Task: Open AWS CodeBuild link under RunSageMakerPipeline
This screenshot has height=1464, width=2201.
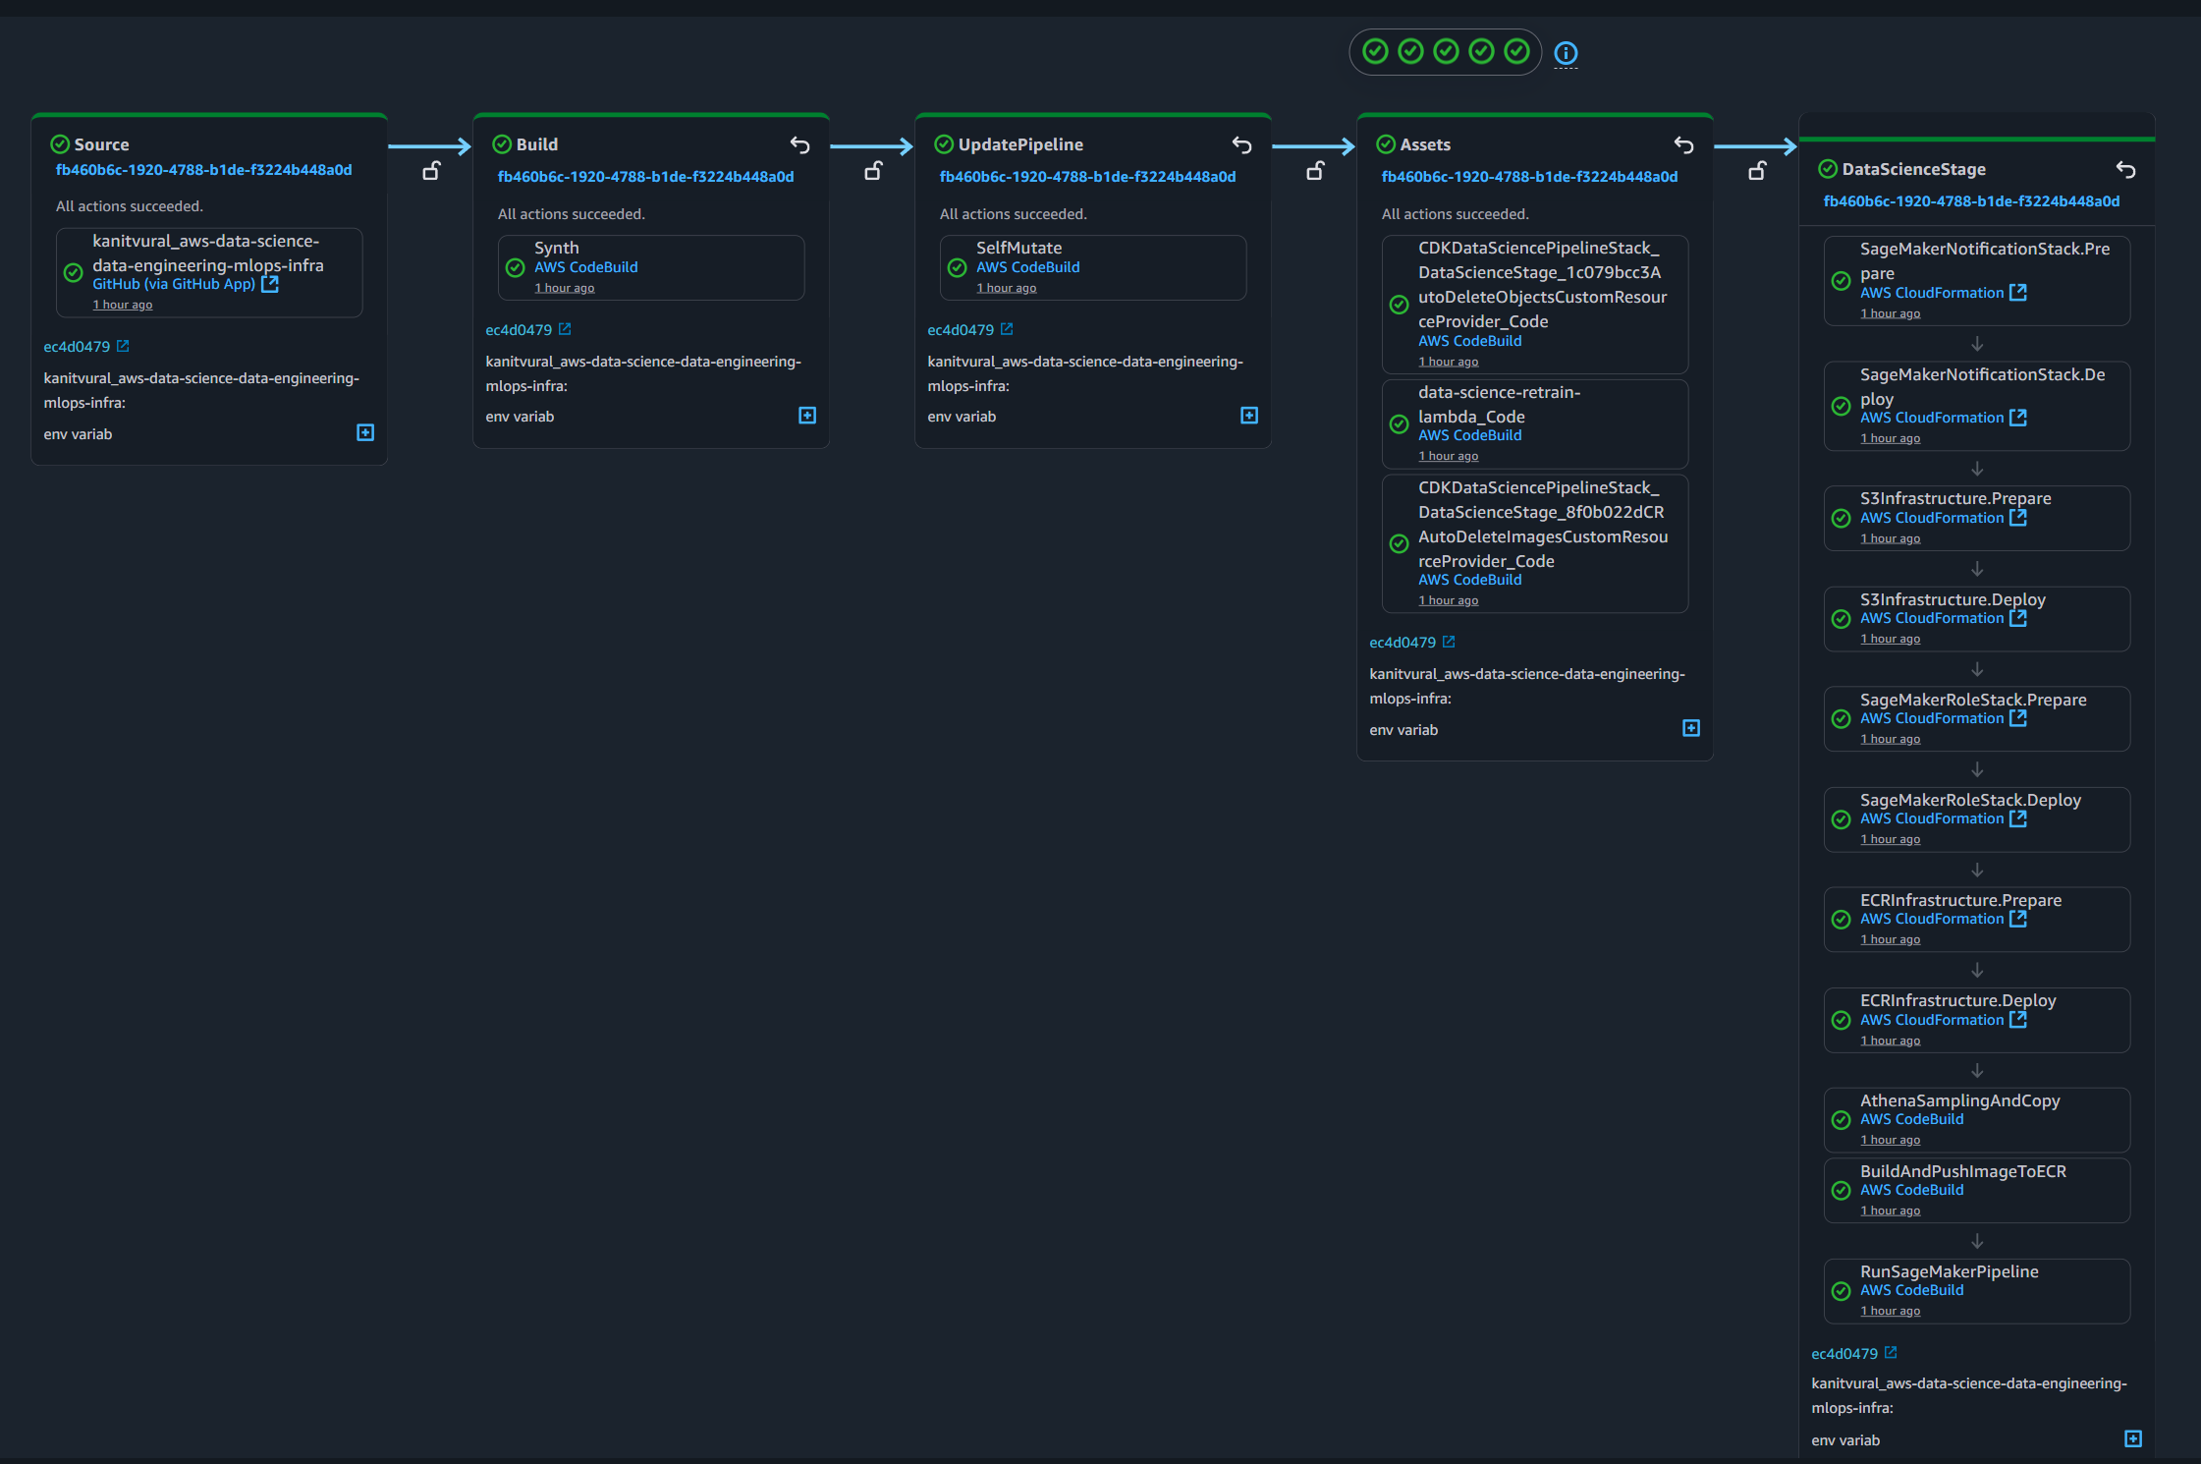Action: [1911, 1290]
